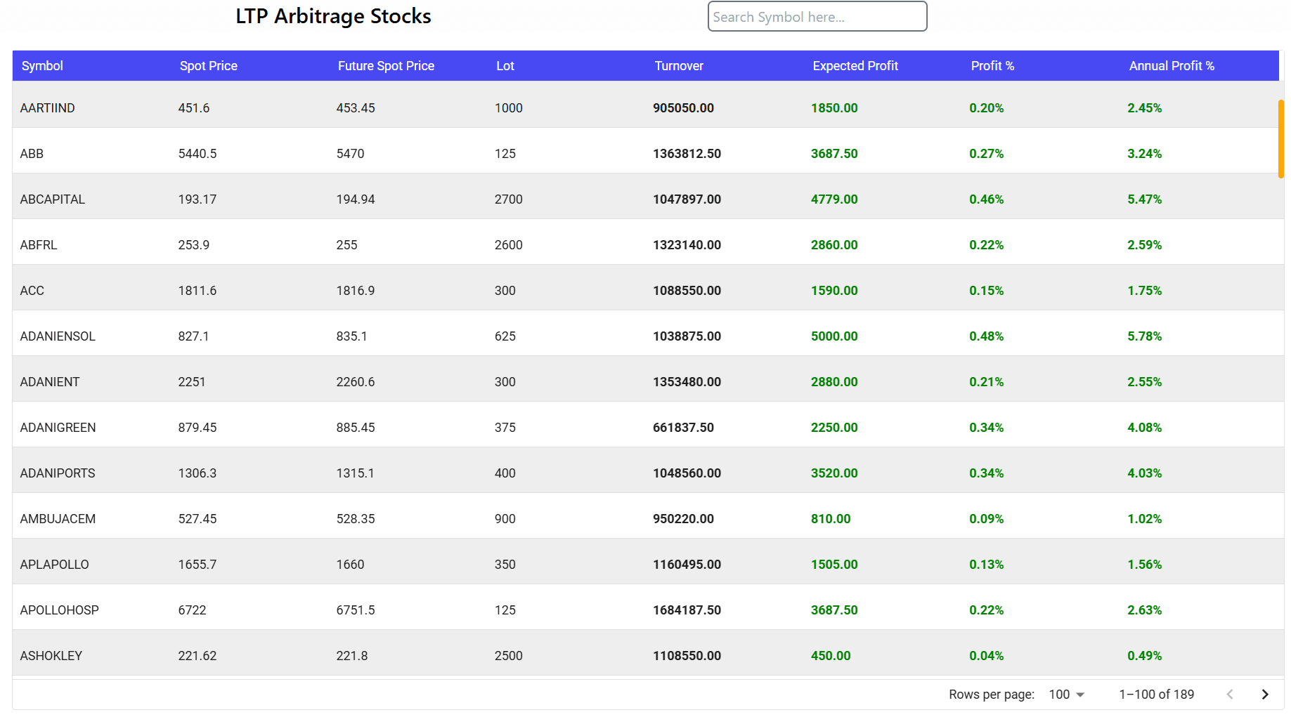Image resolution: width=1291 pixels, height=717 pixels.
Task: Select the Spot Price column header
Action: [208, 65]
